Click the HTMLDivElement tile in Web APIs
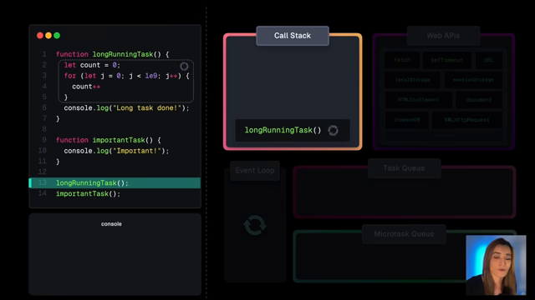The height and width of the screenshot is (300, 535). pyautogui.click(x=418, y=100)
